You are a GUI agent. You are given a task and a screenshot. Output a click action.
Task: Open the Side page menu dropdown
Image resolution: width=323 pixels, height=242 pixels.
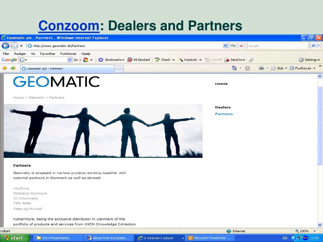tap(279, 68)
